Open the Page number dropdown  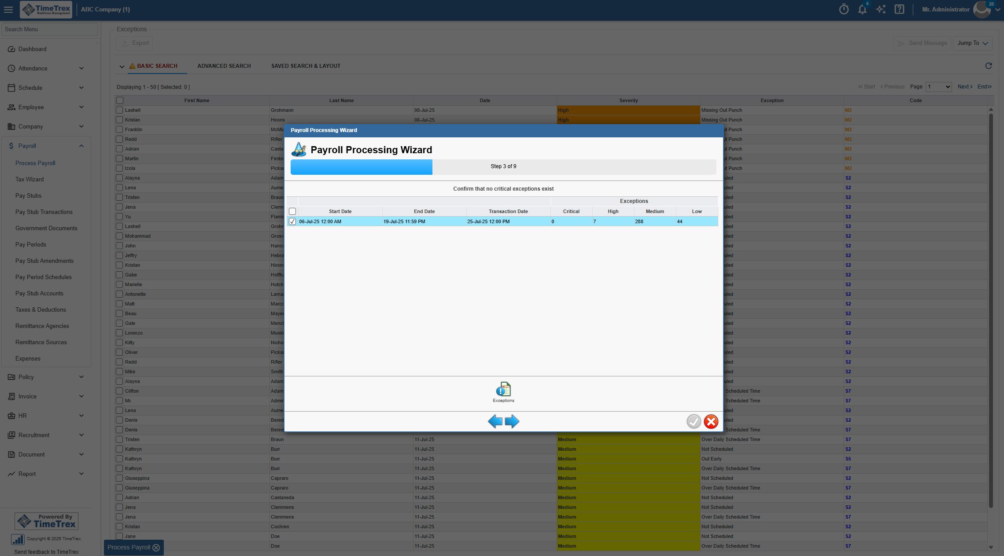coord(938,86)
